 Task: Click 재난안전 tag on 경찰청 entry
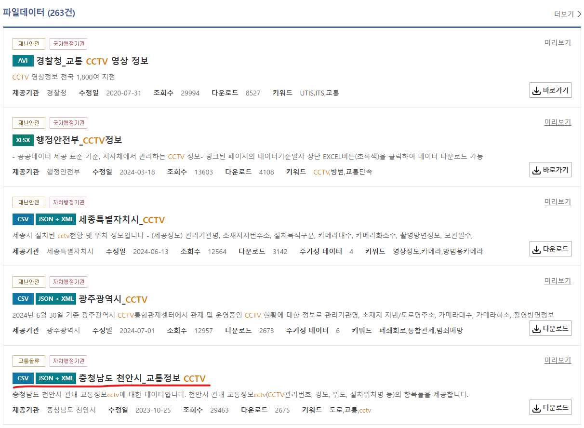[x=29, y=44]
